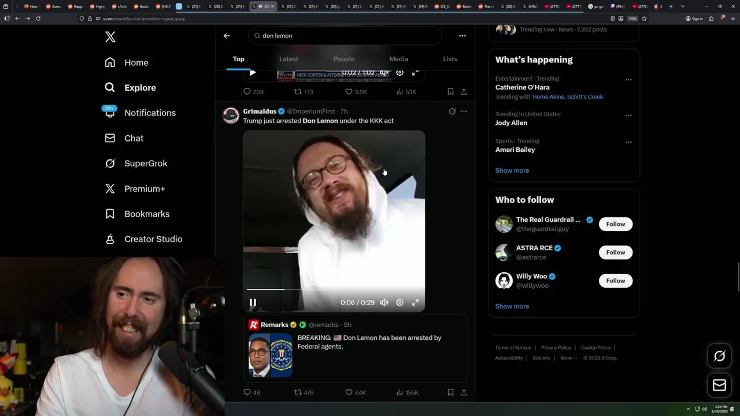Pause the Grimaldus video
740x416 pixels.
pyautogui.click(x=253, y=303)
